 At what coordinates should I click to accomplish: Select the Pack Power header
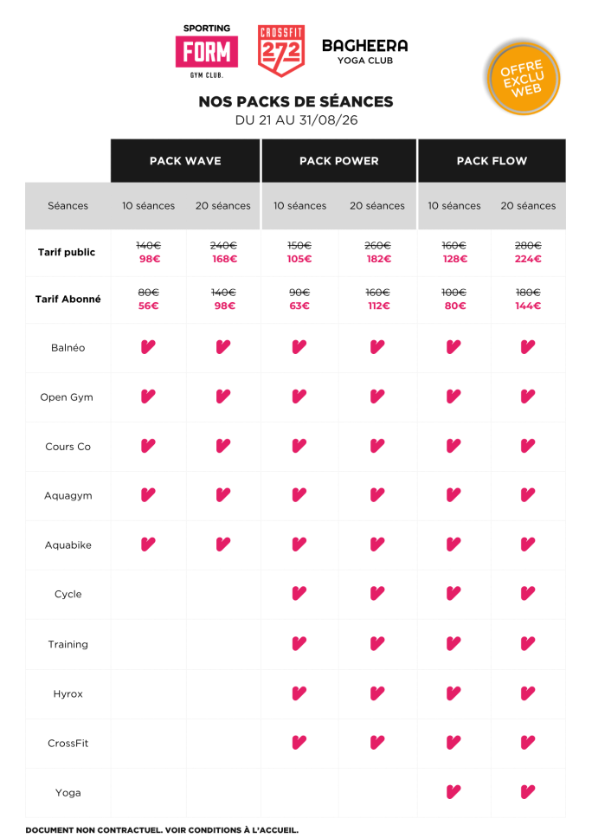click(x=338, y=160)
